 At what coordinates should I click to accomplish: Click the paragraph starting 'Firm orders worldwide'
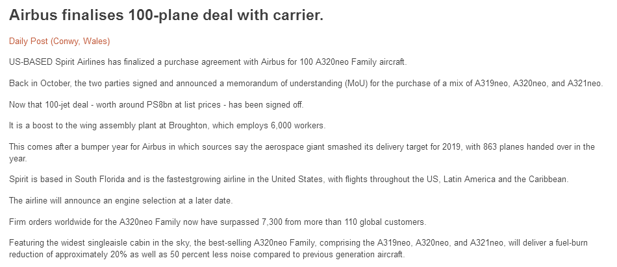218,222
